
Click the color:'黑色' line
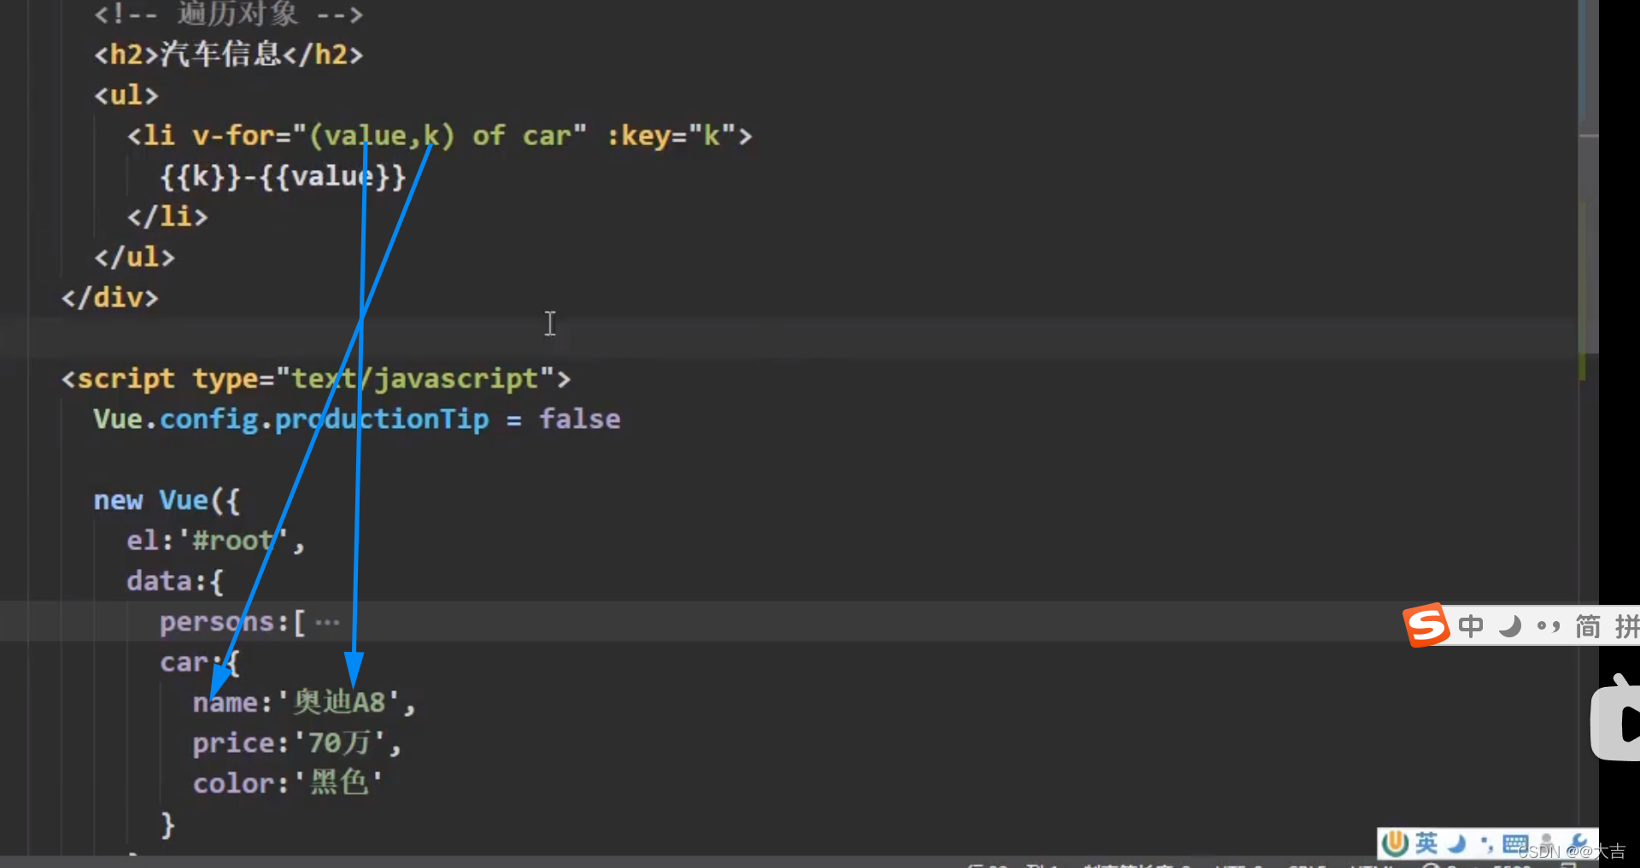click(288, 783)
